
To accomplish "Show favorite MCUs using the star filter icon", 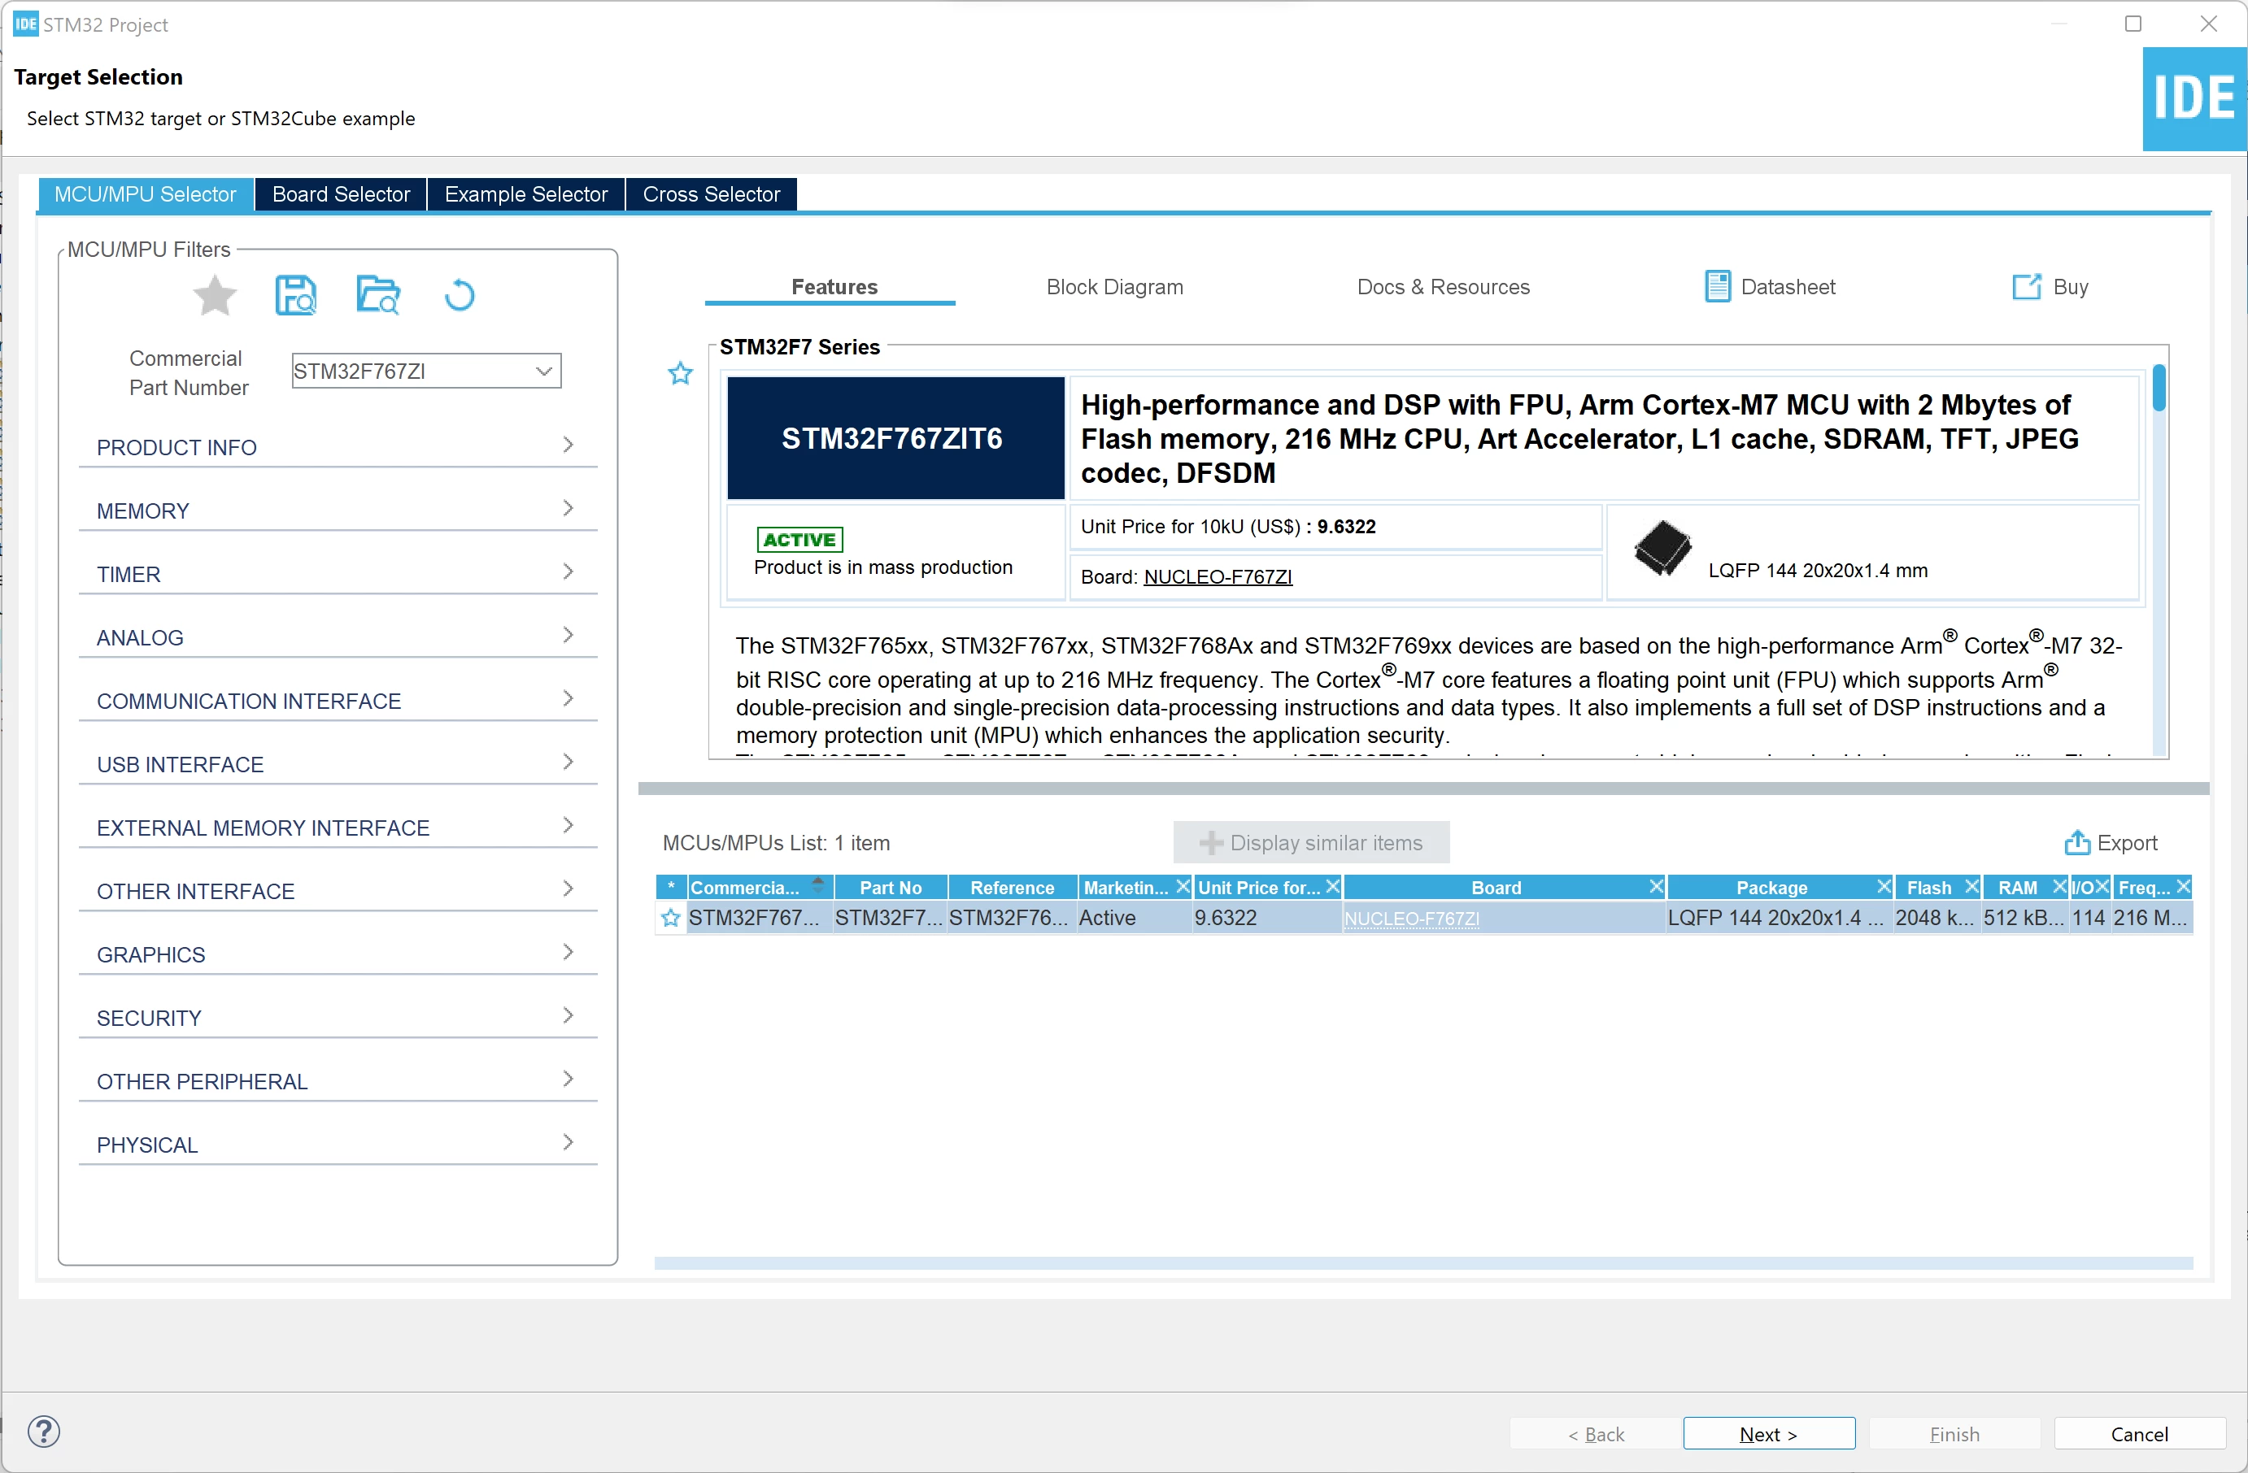I will click(215, 296).
